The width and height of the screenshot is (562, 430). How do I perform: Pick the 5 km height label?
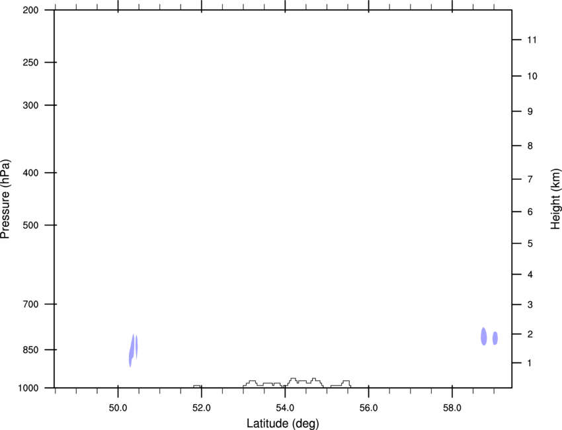pyautogui.click(x=530, y=243)
